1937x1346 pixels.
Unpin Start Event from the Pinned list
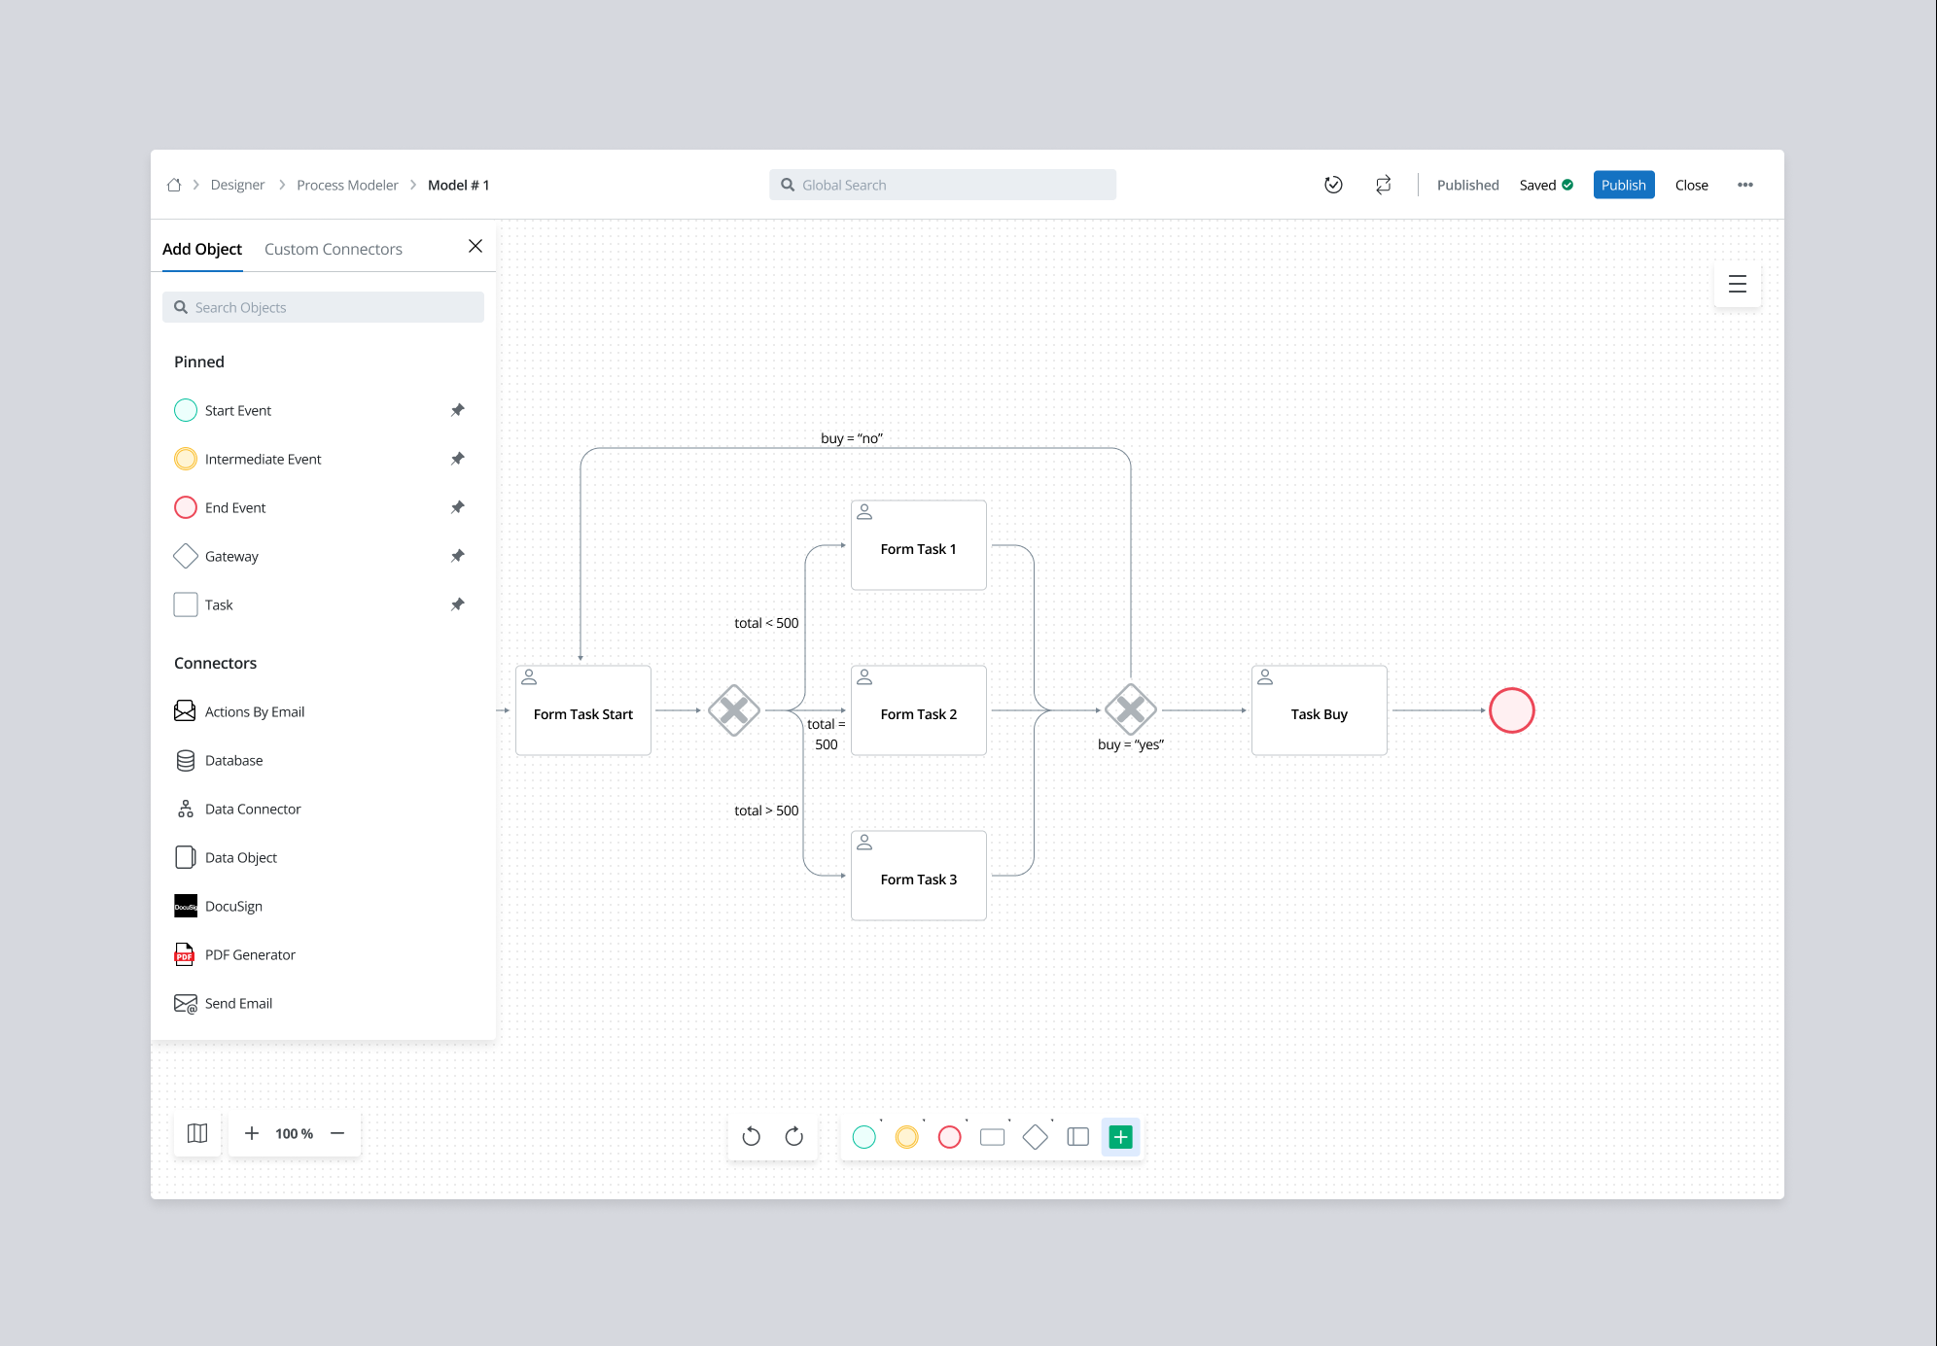pos(457,410)
